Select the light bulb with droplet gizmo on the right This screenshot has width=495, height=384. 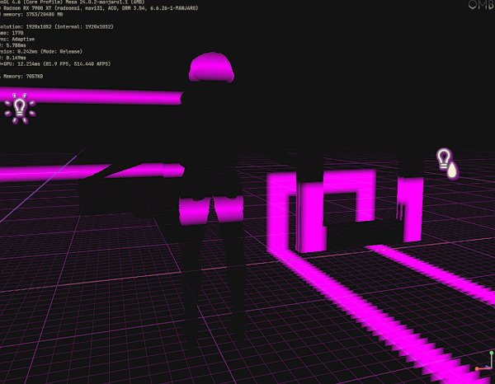click(x=446, y=162)
